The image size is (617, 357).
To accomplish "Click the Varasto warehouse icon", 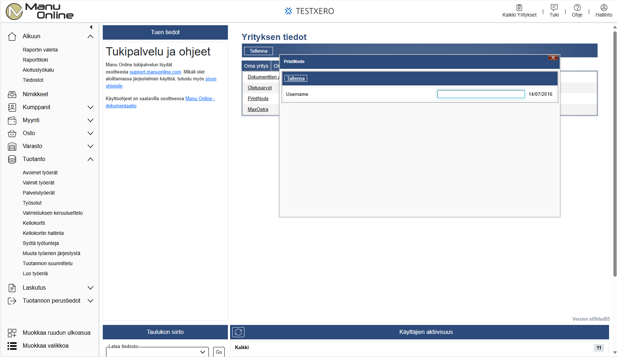I will pyautogui.click(x=12, y=146).
